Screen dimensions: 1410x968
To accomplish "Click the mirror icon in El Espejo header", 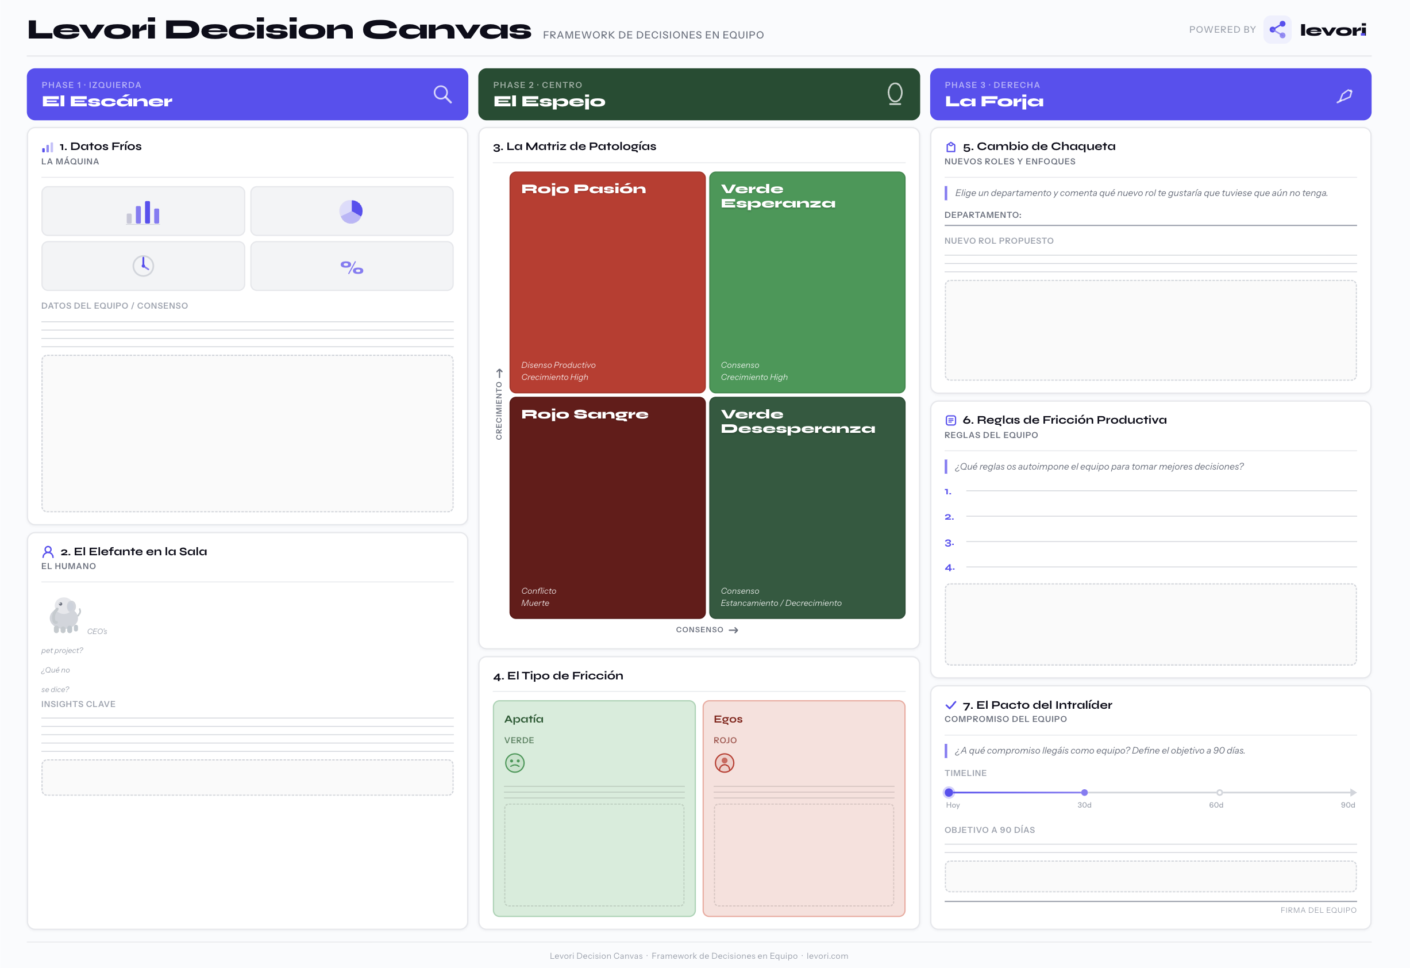I will coord(894,94).
